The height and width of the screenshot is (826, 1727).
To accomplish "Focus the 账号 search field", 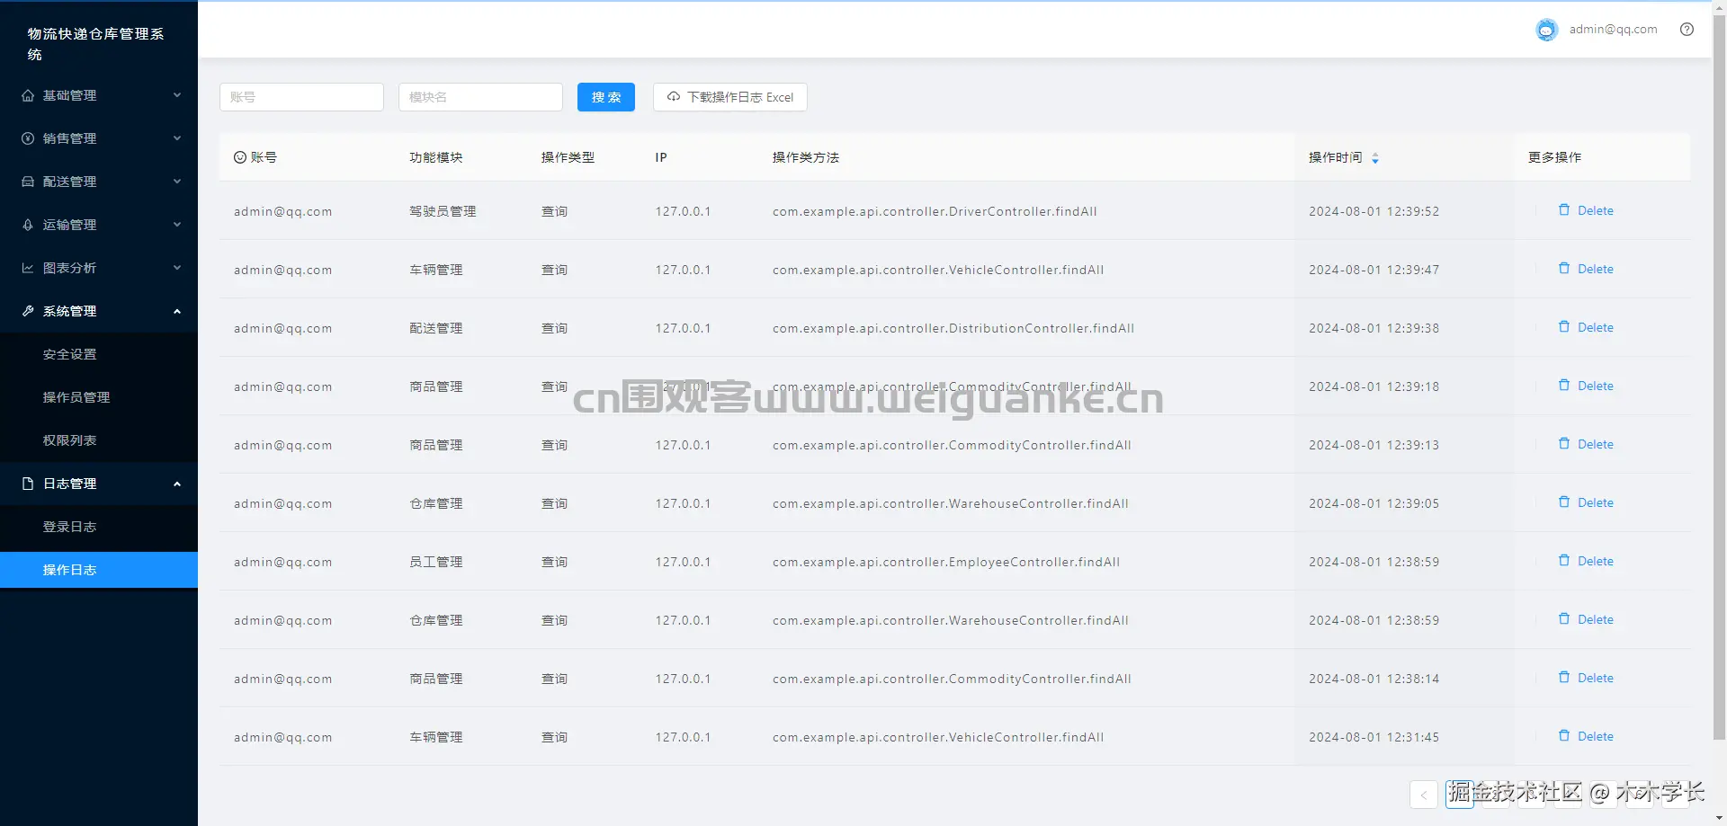I will (301, 97).
